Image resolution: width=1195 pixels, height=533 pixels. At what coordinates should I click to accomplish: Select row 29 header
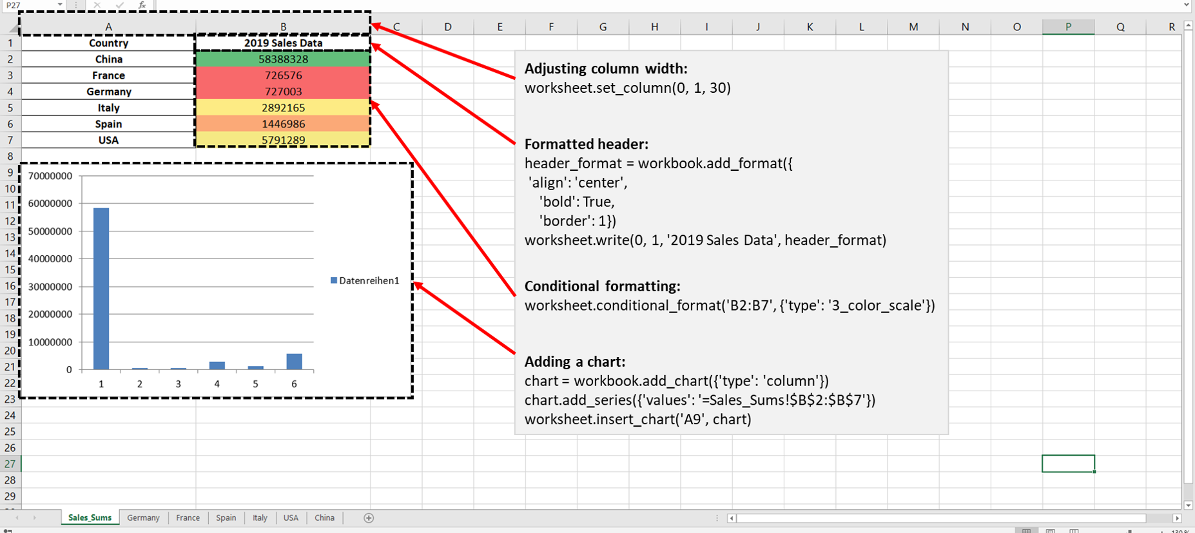(x=10, y=496)
